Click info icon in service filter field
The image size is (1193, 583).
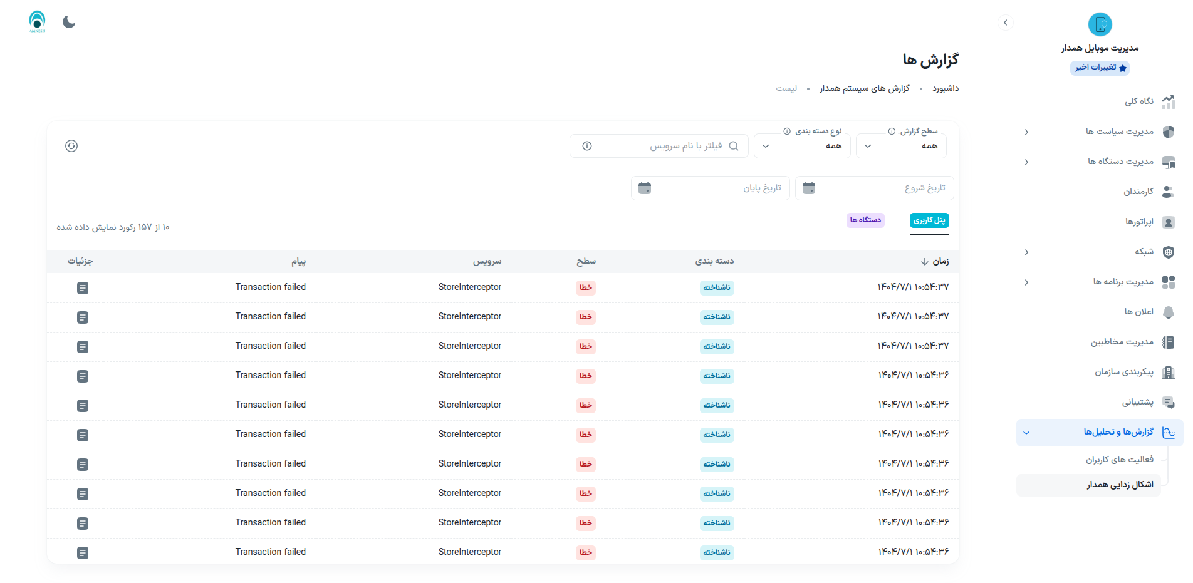tap(587, 146)
